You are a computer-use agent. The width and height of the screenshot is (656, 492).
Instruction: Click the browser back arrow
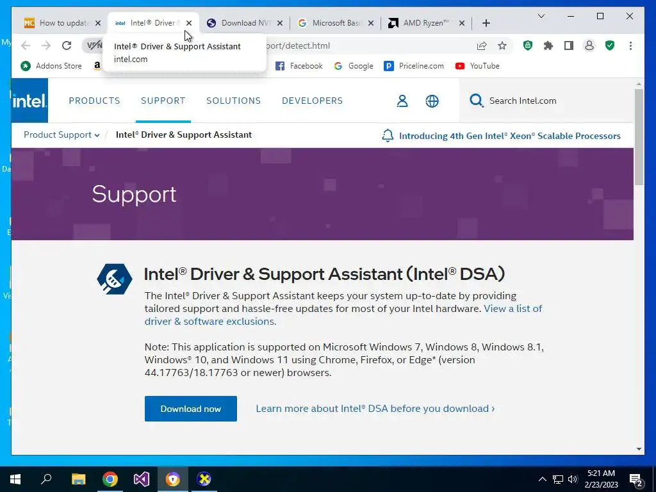[26, 45]
